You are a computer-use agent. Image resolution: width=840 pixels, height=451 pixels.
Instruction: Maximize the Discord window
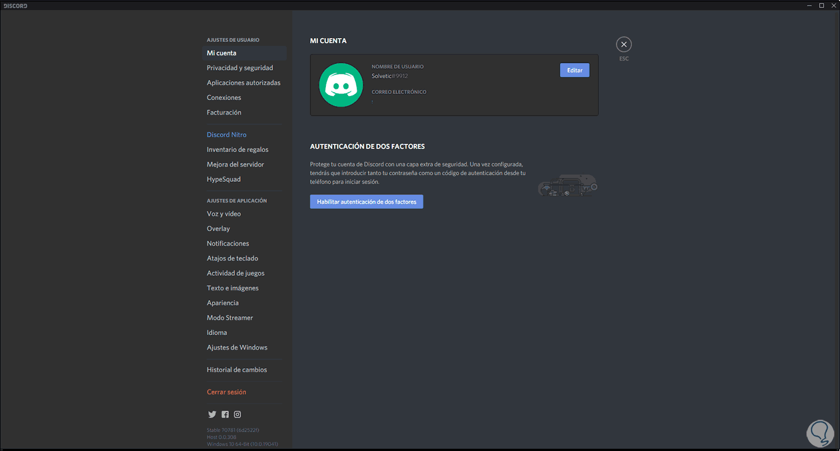(x=822, y=5)
